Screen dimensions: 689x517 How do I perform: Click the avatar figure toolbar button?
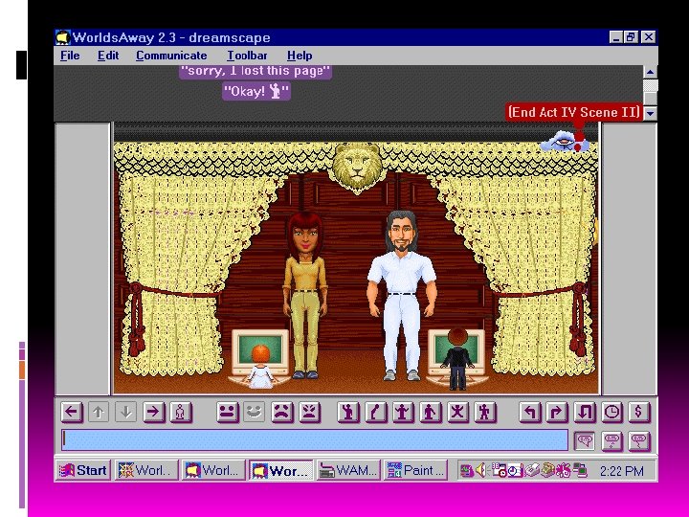pyautogui.click(x=181, y=413)
